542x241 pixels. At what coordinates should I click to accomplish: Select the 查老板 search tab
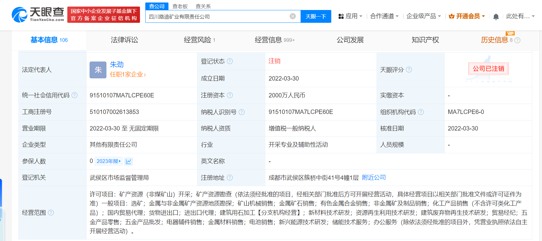point(180,6)
